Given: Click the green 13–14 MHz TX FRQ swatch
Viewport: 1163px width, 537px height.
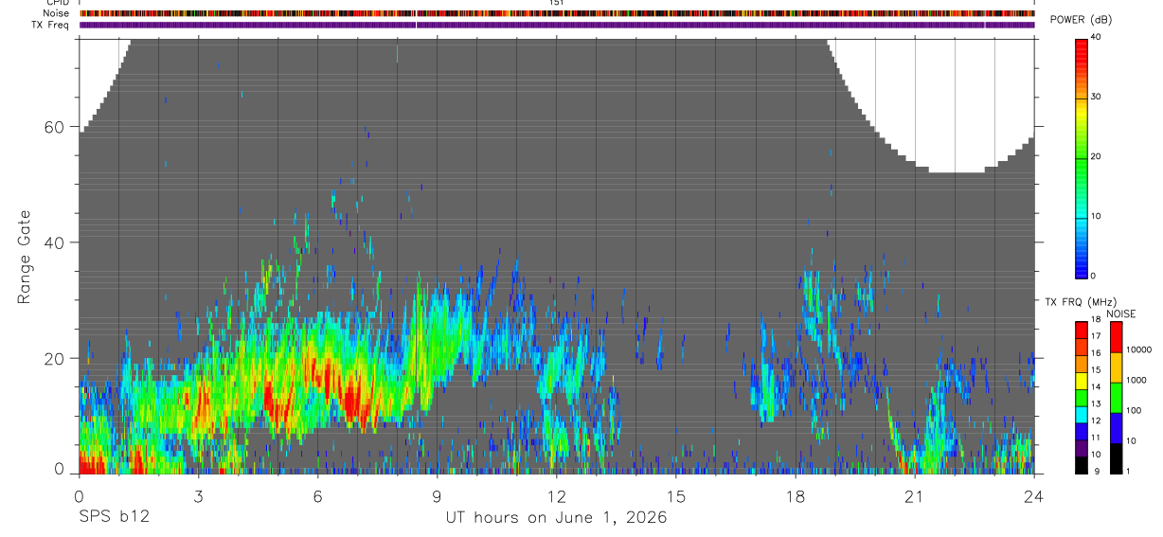Looking at the screenshot, I should pos(1081,396).
